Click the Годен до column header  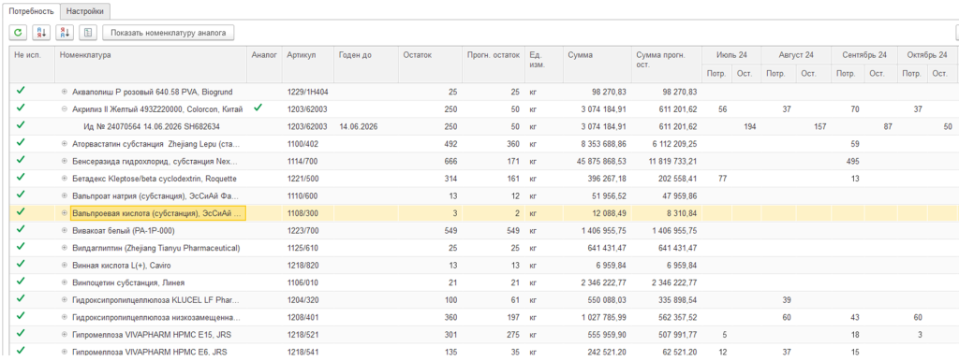click(x=366, y=65)
